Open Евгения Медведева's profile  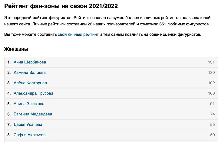click(x=33, y=114)
